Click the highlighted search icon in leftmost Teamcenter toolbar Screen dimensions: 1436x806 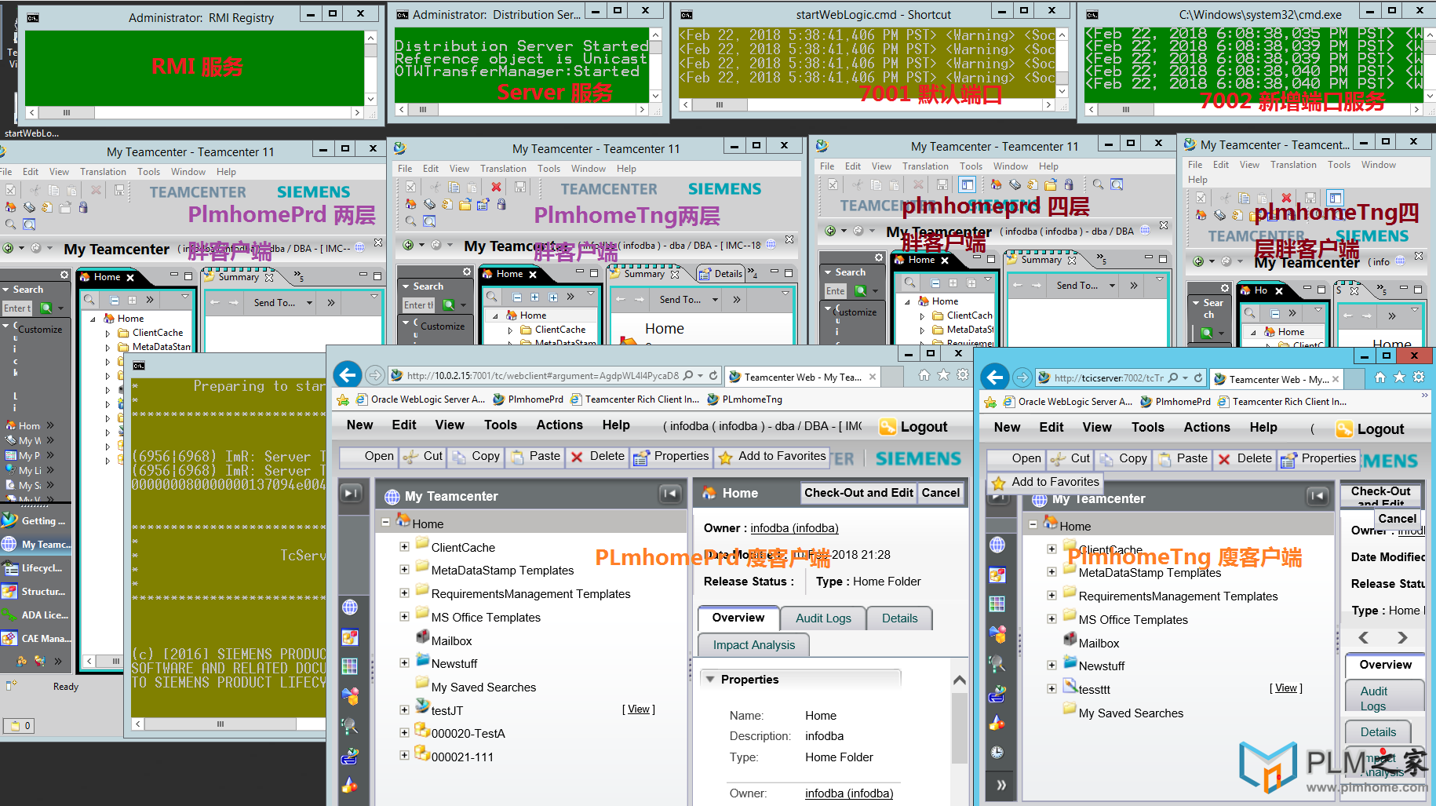pyautogui.click(x=29, y=224)
